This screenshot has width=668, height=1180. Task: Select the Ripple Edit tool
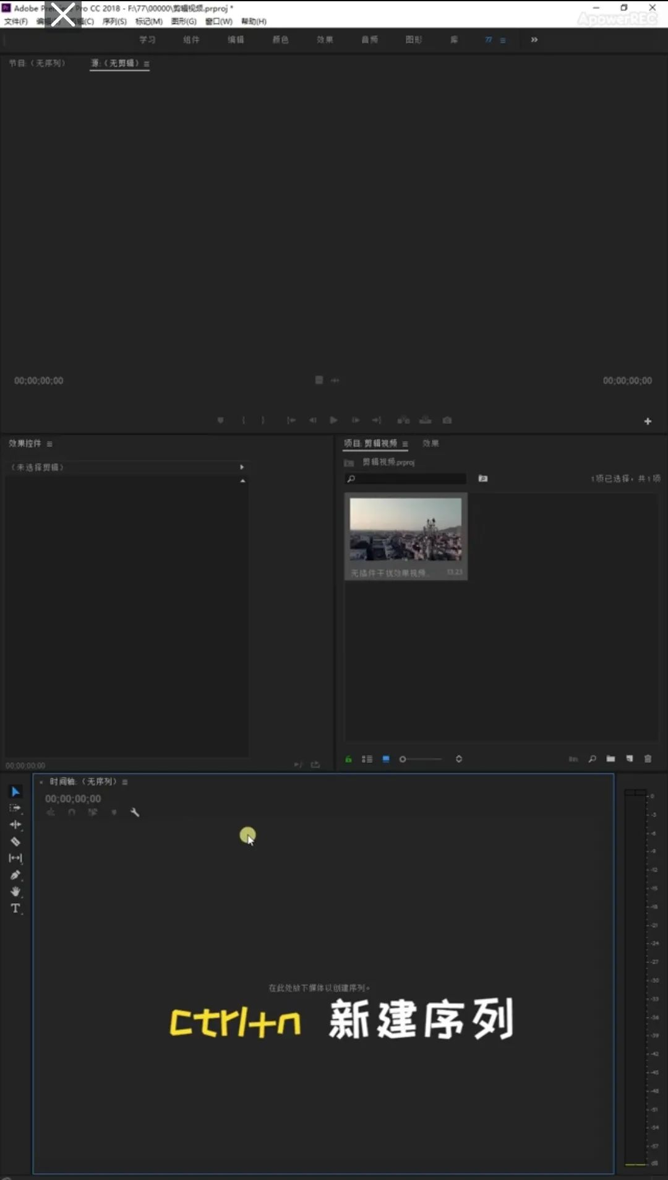coord(15,825)
